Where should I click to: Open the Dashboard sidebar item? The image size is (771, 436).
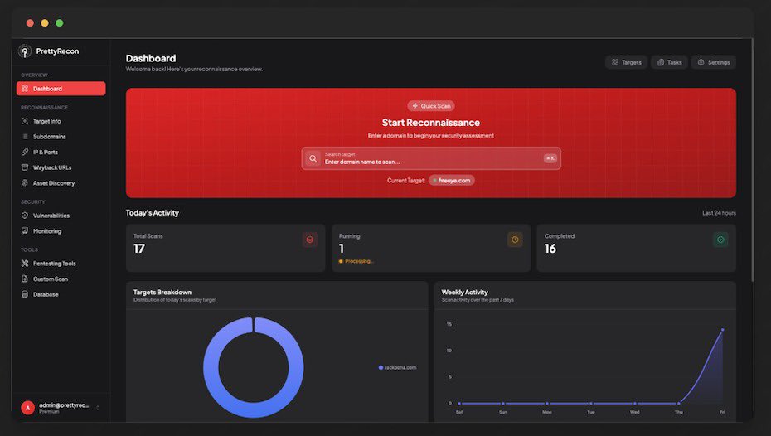61,89
